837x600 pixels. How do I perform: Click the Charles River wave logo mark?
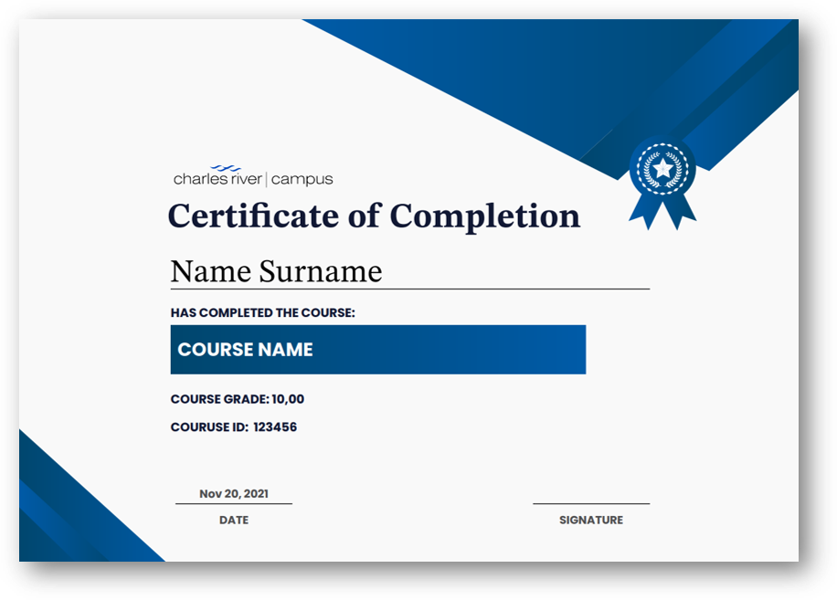(226, 168)
